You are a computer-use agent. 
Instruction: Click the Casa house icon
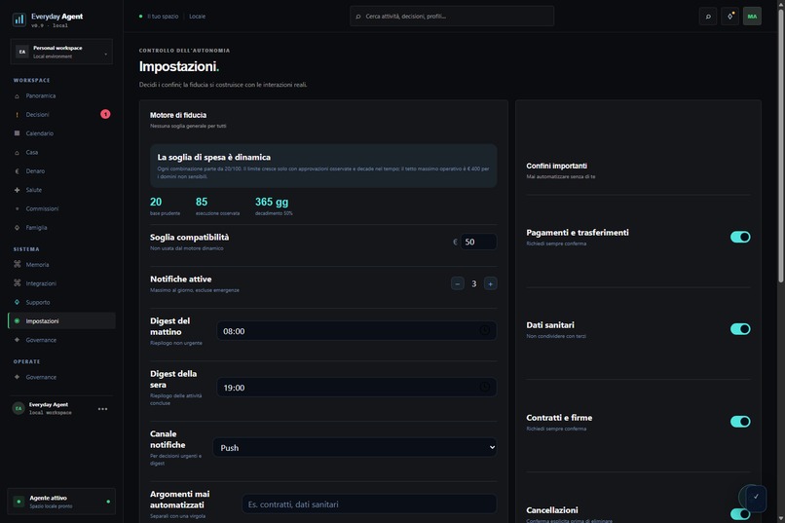(17, 152)
